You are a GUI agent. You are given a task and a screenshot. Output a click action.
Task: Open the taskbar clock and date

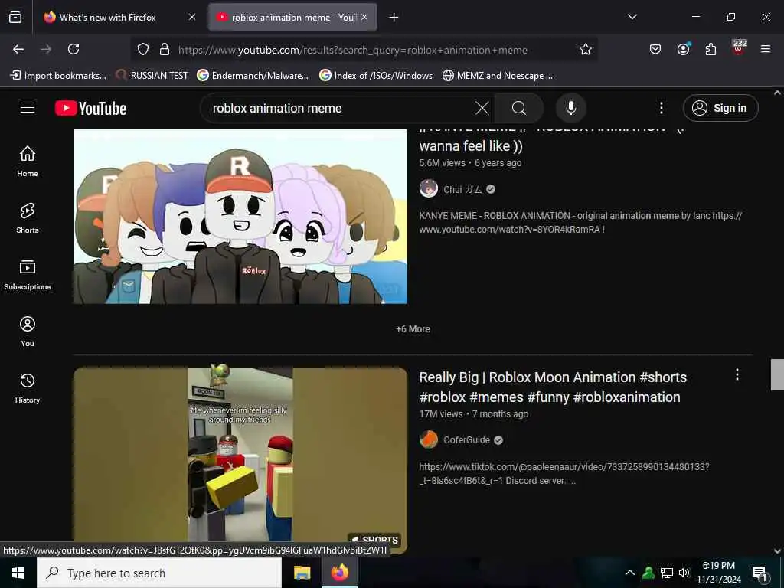pos(719,573)
